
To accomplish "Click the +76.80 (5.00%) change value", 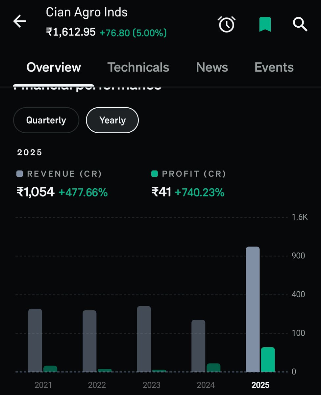I will point(133,33).
